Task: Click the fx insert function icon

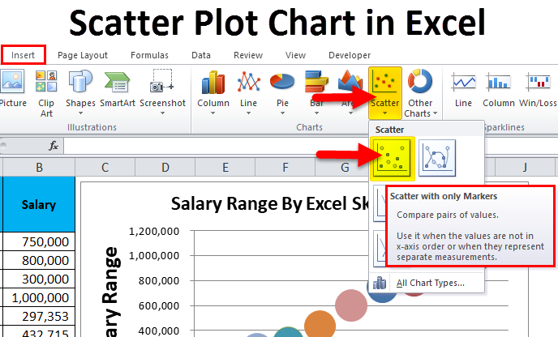Action: (x=54, y=146)
